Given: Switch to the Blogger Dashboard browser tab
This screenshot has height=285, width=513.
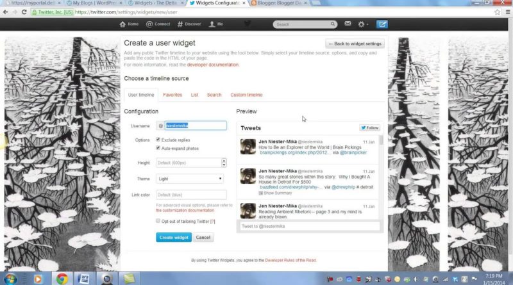Looking at the screenshot, I should coord(279,3).
